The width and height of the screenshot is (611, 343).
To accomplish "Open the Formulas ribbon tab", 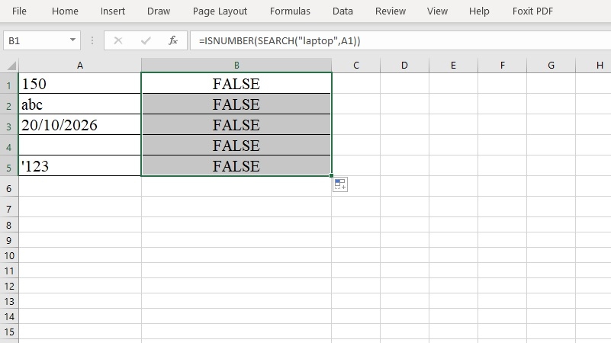I will [290, 11].
